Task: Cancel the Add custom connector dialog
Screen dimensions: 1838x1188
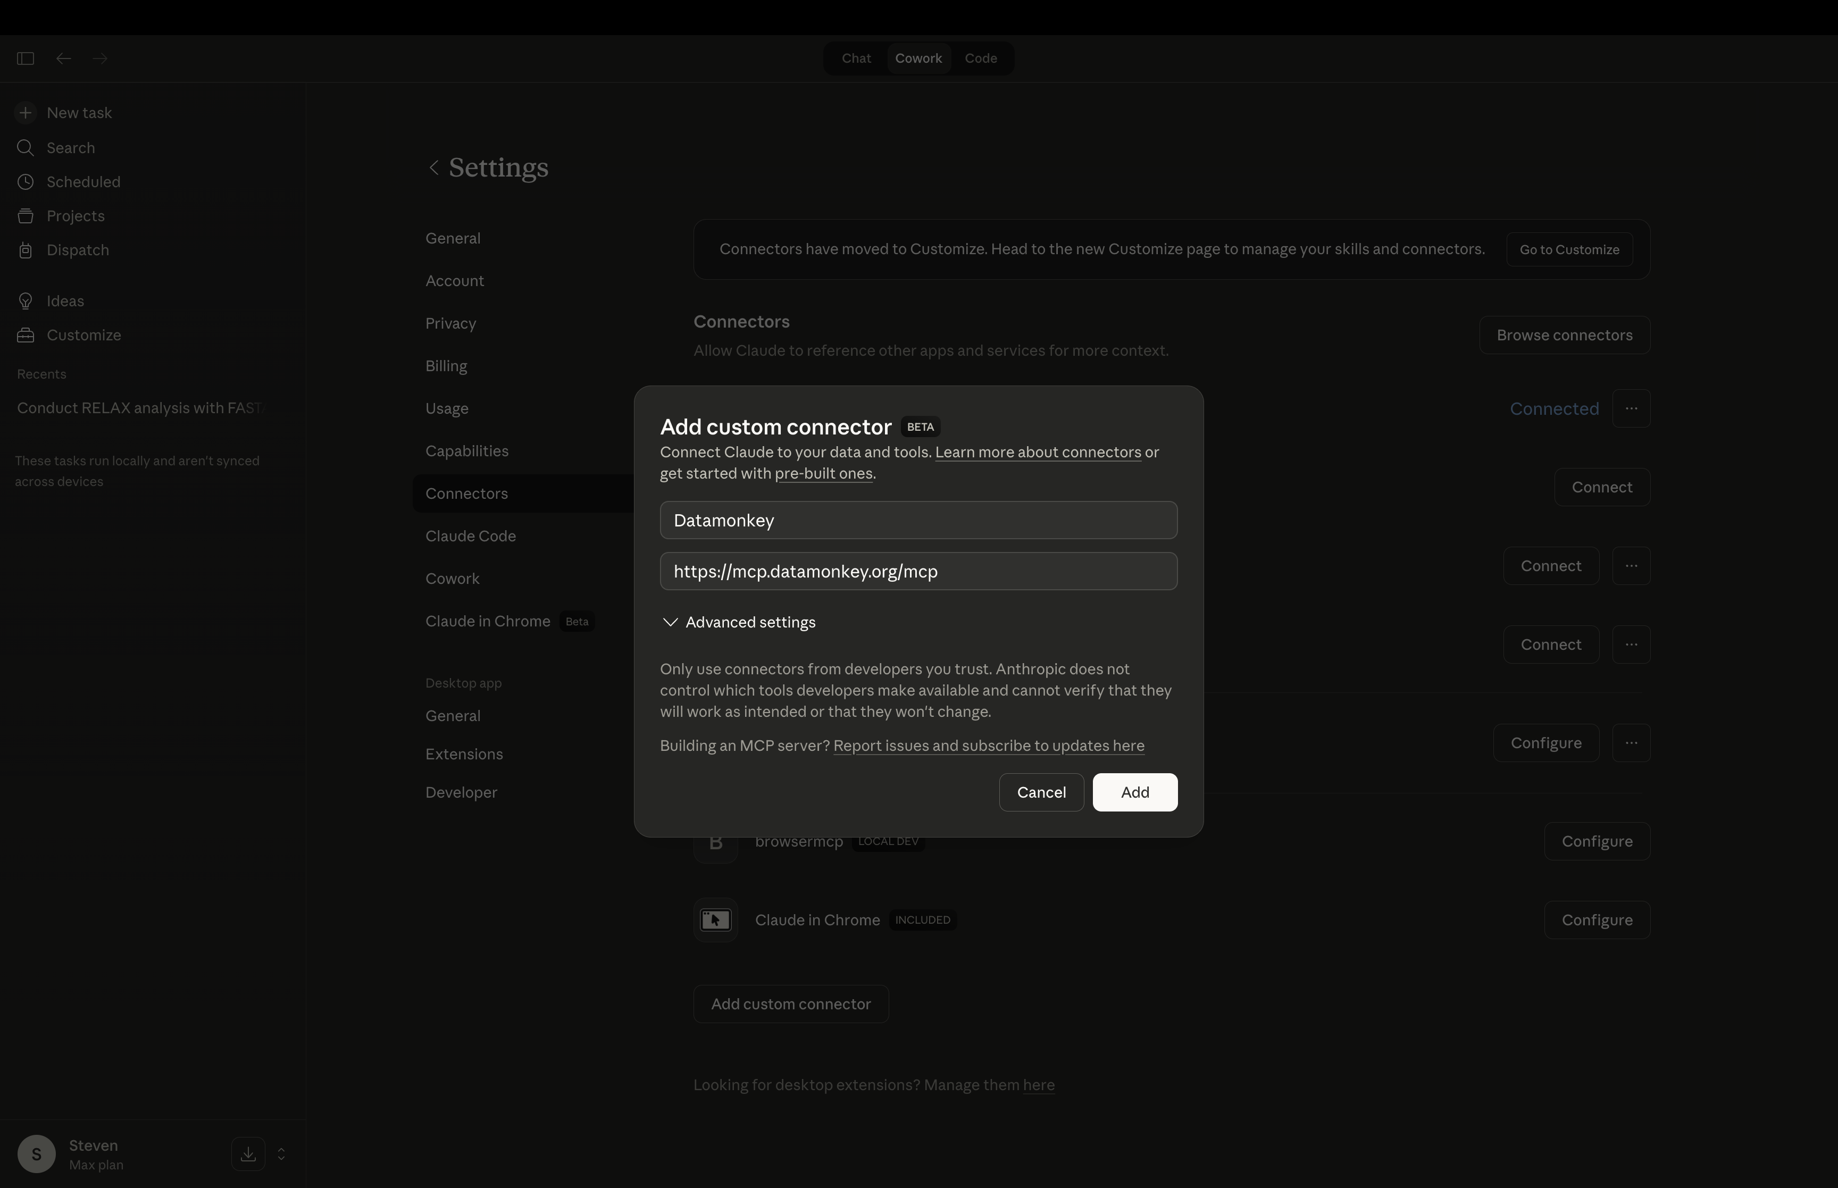Action: [x=1040, y=791]
